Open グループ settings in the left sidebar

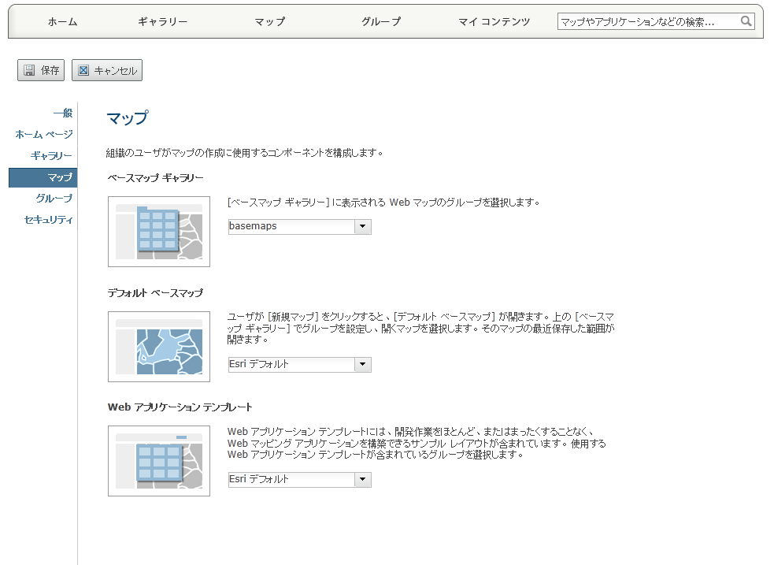54,199
